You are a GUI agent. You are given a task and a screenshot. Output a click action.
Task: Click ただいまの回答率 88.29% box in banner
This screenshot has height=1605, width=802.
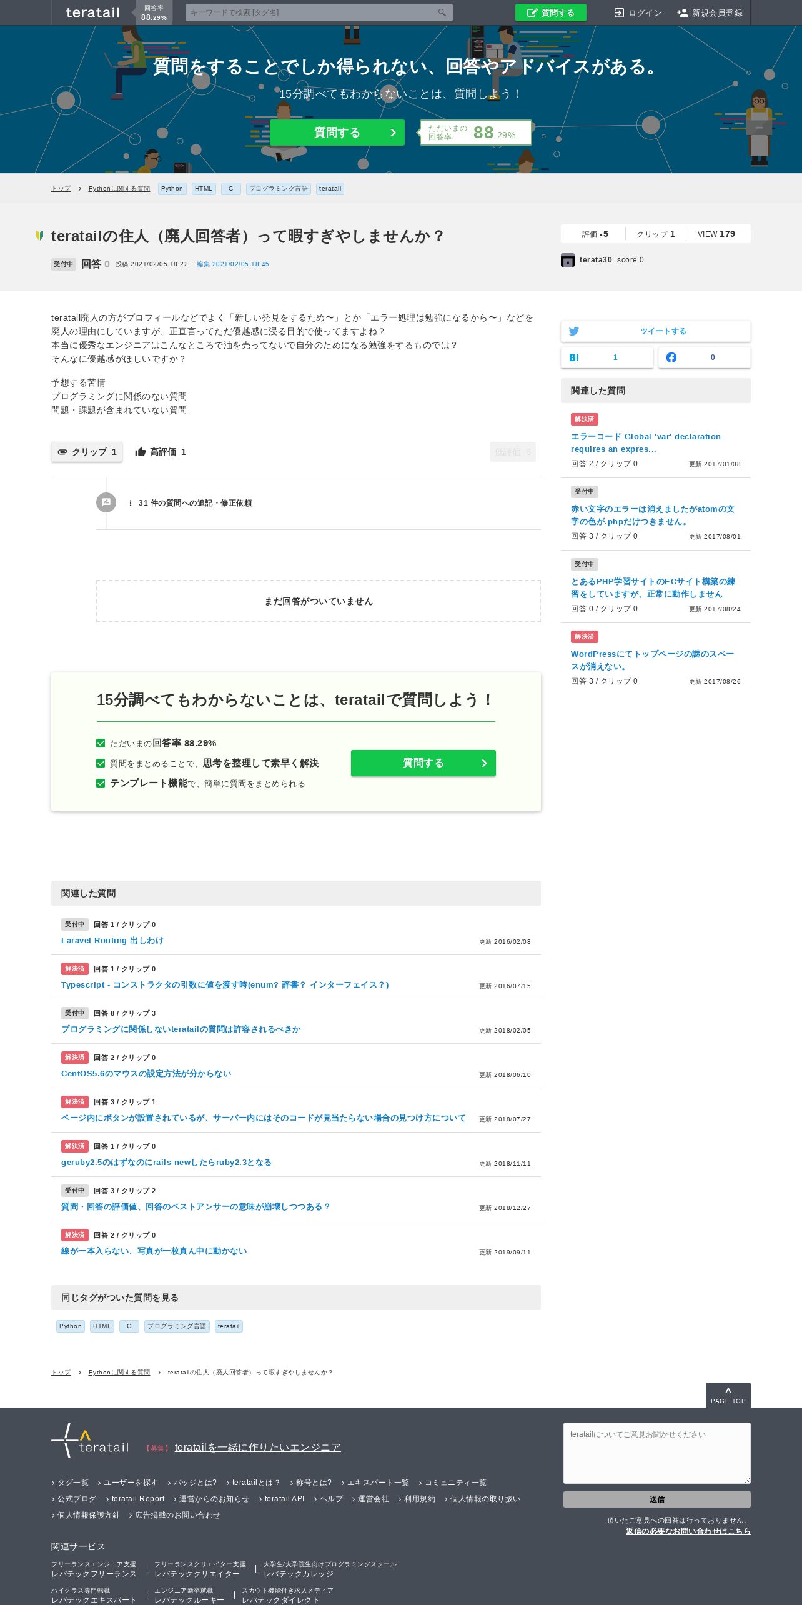pyautogui.click(x=476, y=132)
